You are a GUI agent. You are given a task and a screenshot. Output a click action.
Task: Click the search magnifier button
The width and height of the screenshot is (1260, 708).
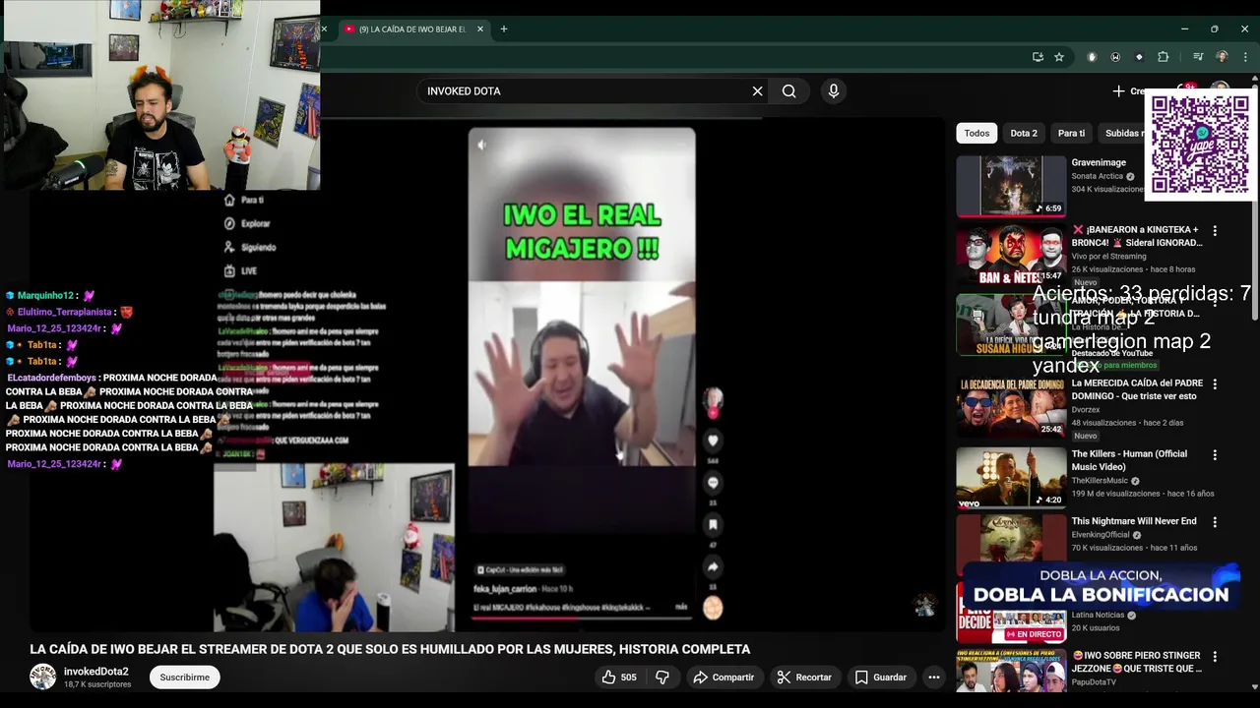[x=788, y=90]
